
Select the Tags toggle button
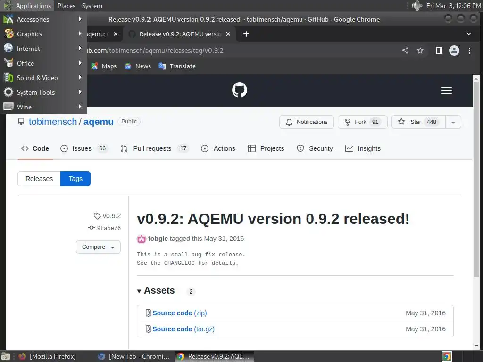pos(75,179)
